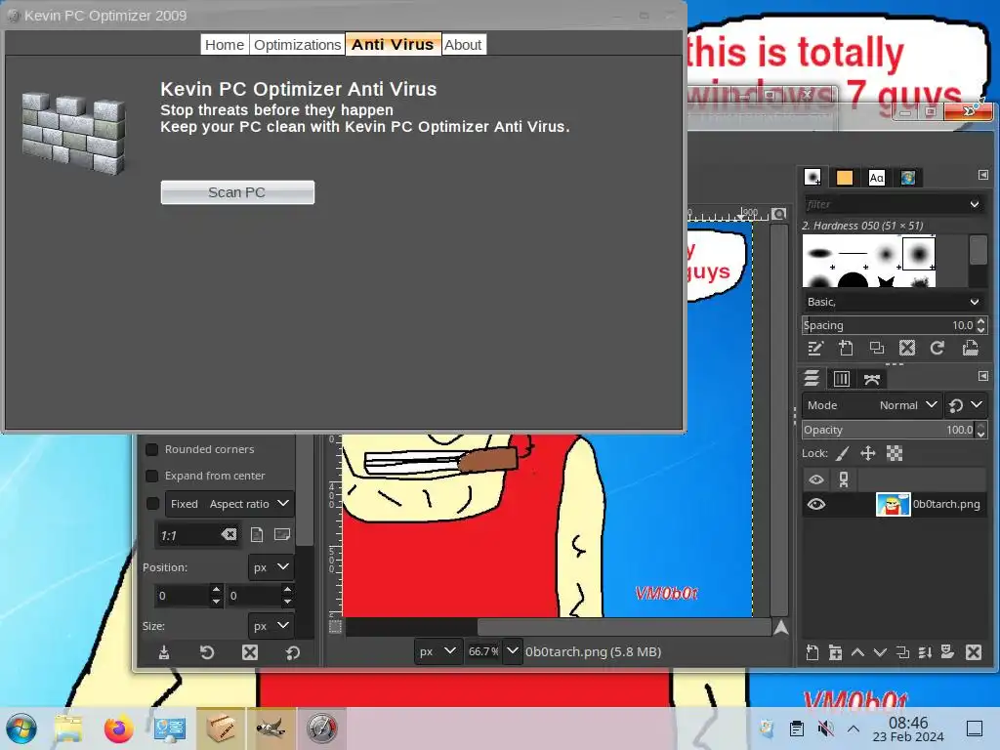Screen dimensions: 1000x750
Task: Open the layers dock configure menu arrow
Action: (x=982, y=376)
